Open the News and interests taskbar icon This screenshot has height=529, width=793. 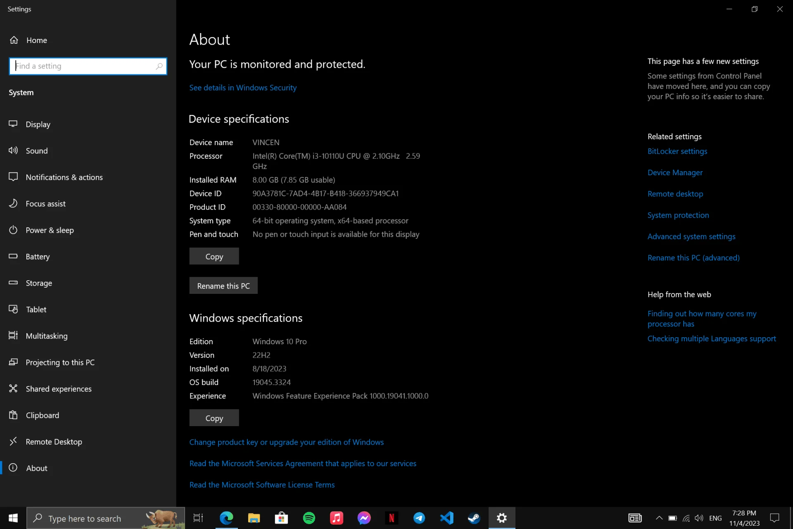coord(635,518)
